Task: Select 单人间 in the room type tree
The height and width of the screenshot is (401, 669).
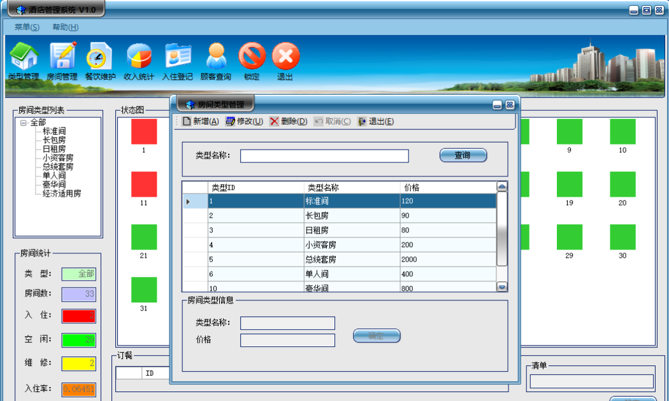Action: [x=54, y=176]
